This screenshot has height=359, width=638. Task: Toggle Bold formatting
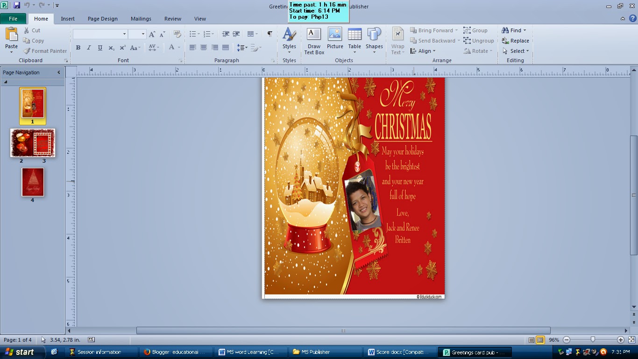[78, 48]
